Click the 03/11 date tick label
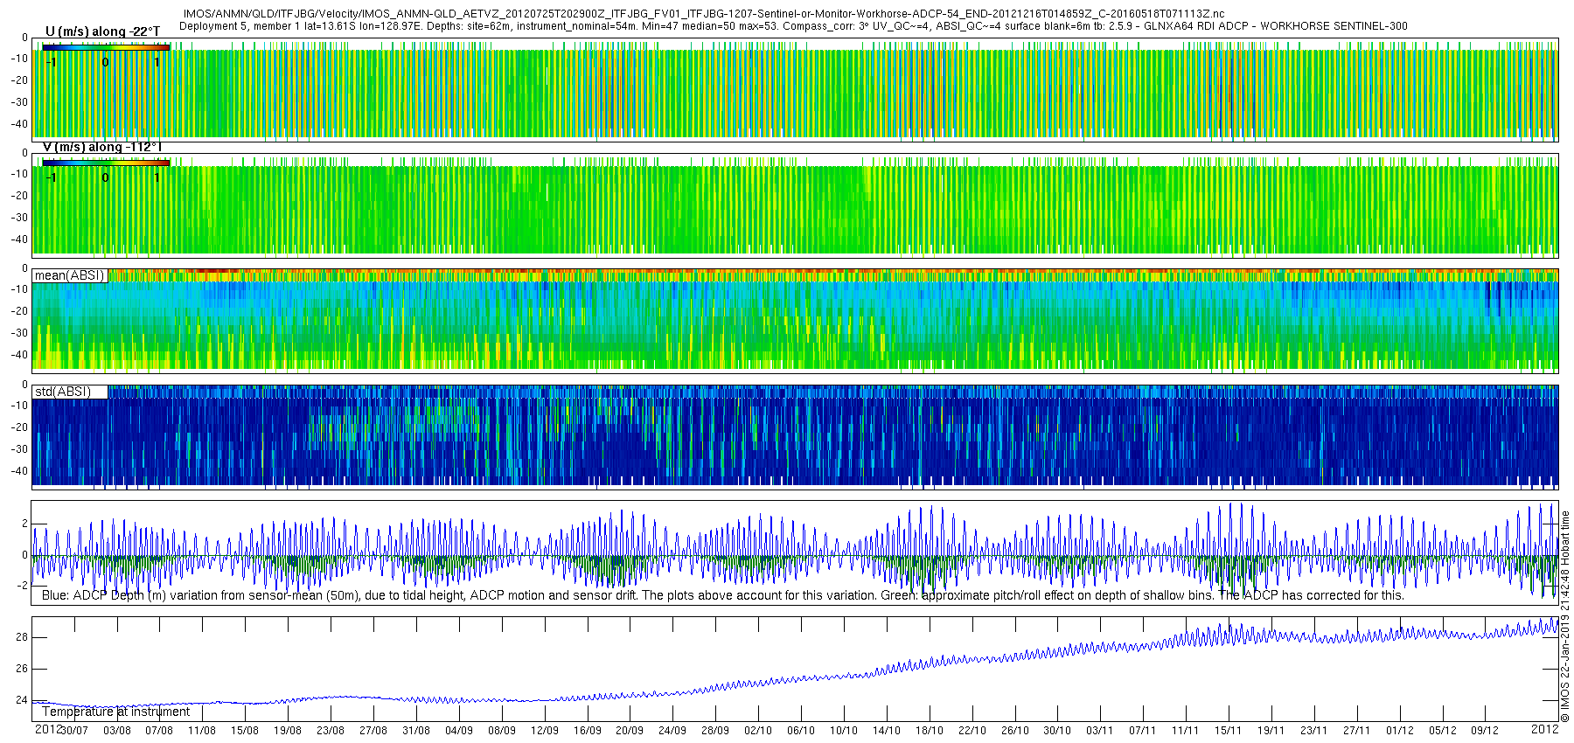Viewport: 1574px width, 743px height. pyautogui.click(x=1100, y=731)
